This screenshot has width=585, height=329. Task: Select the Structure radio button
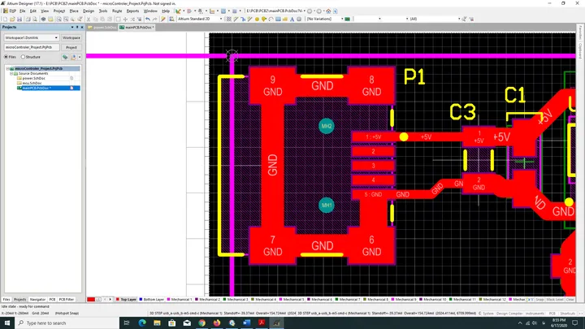(23, 57)
